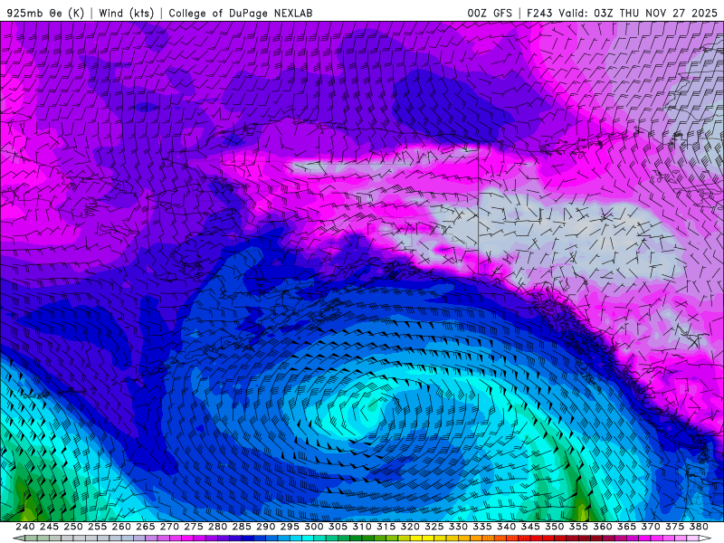Click the 265 color scale label
The image size is (724, 543).
(x=145, y=527)
